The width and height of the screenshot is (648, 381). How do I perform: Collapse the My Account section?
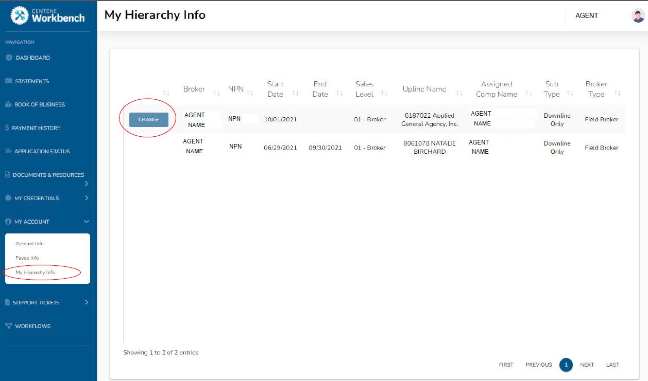click(x=86, y=222)
